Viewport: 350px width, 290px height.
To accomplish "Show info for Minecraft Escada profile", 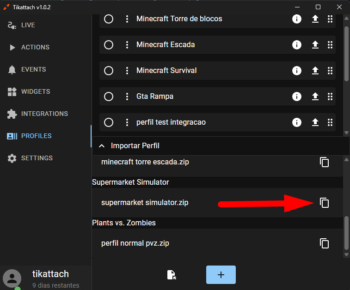I will click(297, 45).
